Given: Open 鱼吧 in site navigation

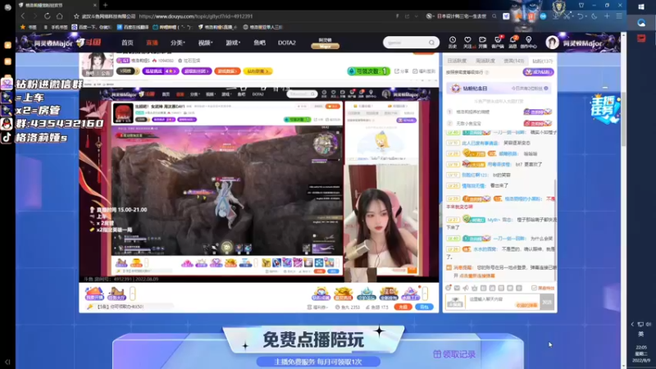Looking at the screenshot, I should click(259, 43).
